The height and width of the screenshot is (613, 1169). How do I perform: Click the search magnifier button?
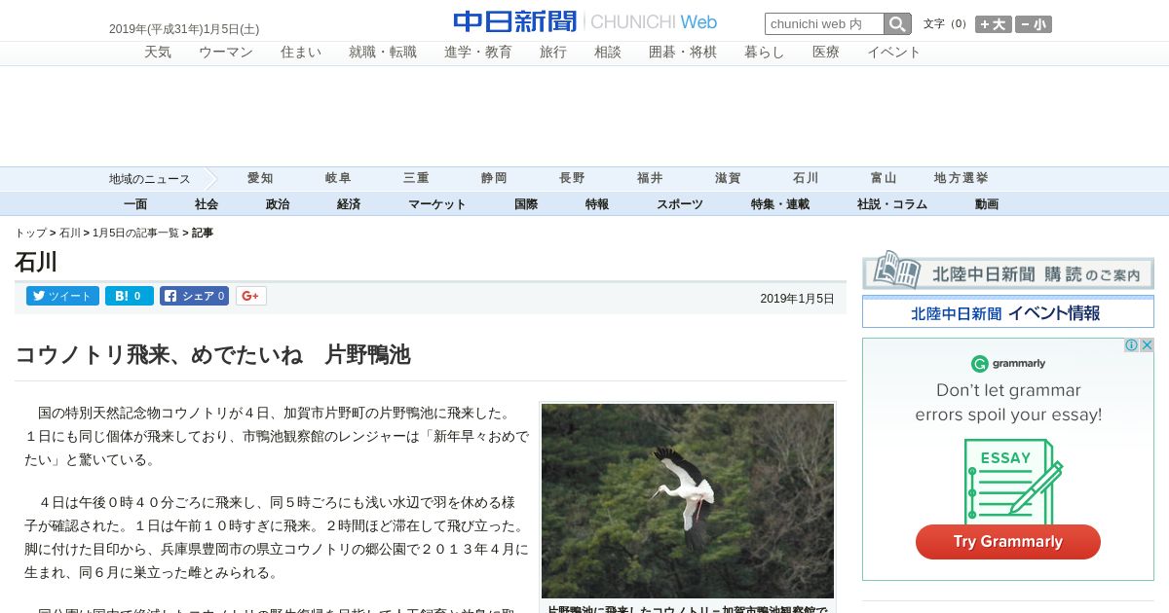897,24
